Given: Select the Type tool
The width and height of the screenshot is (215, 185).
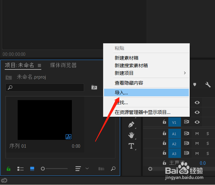Looking at the screenshot, I should point(131,146).
